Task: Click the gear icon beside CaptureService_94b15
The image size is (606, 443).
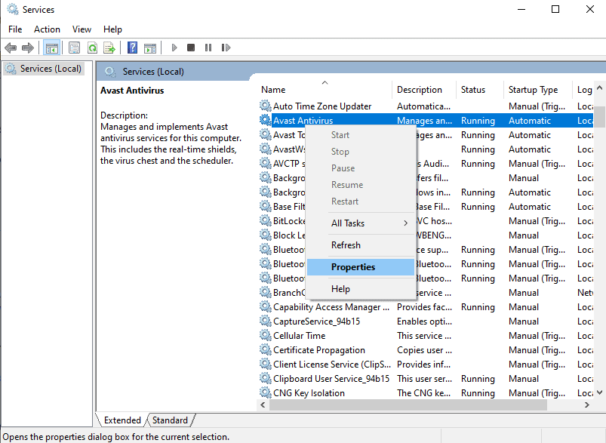Action: coord(266,321)
